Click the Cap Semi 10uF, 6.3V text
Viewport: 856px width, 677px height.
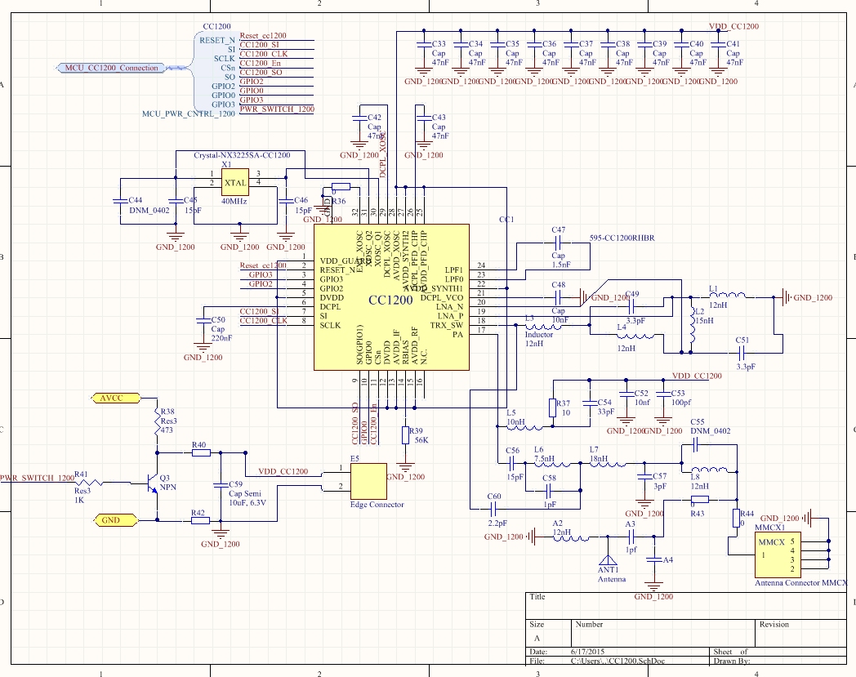click(247, 498)
